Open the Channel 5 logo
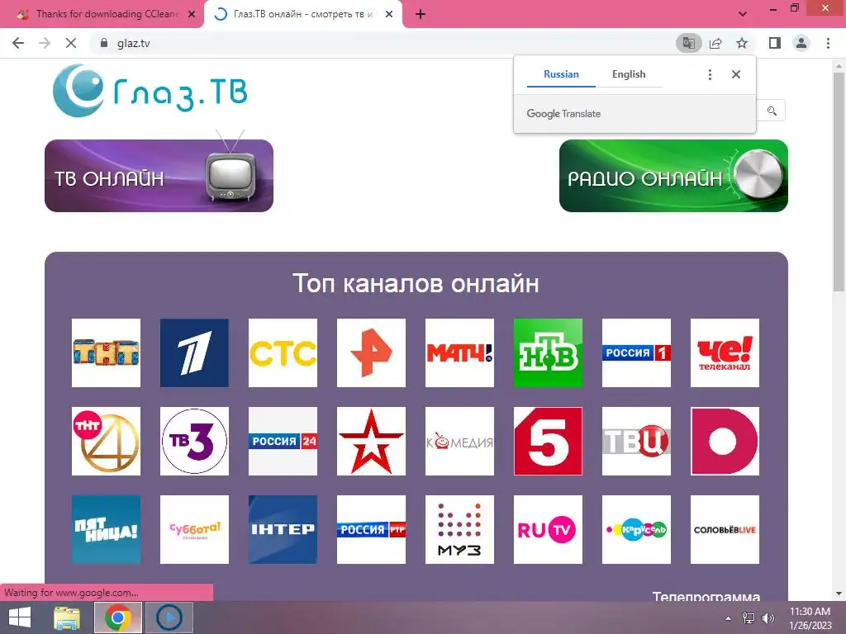Screen dimensions: 846x634 coord(549,441)
